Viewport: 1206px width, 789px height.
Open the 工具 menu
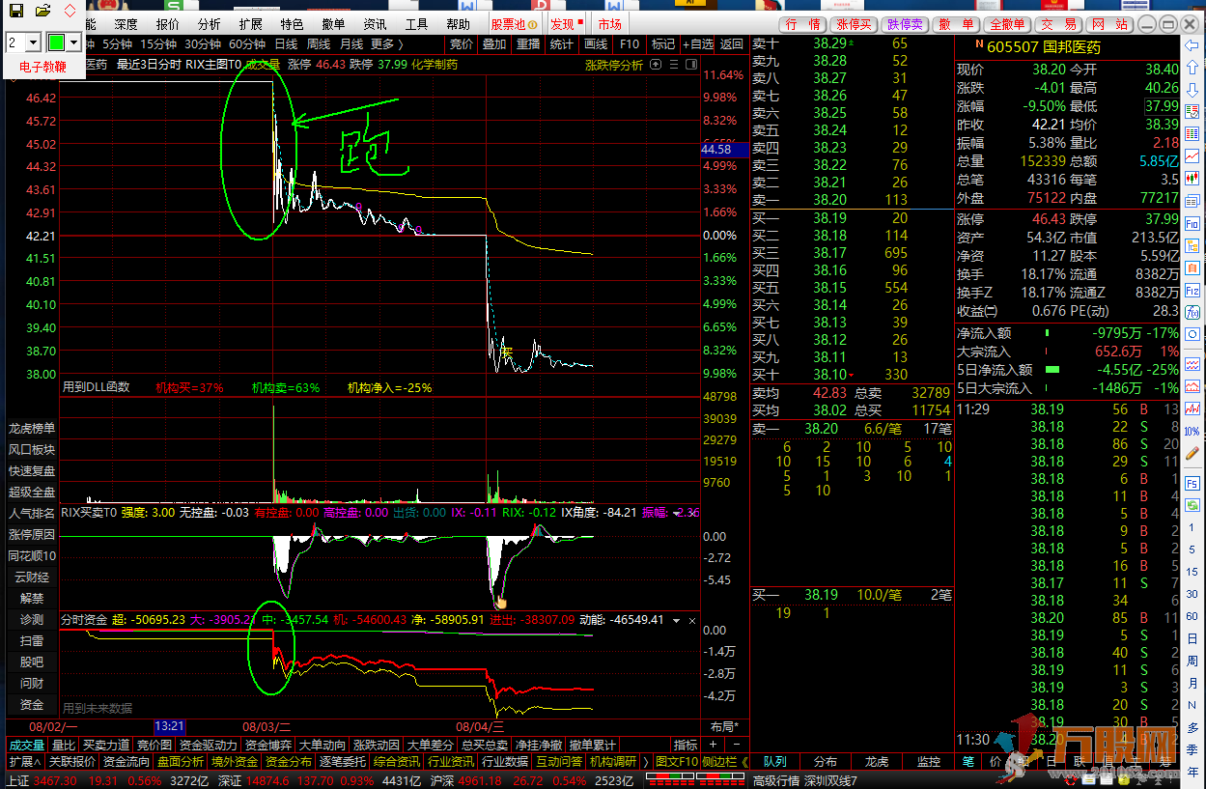(416, 24)
